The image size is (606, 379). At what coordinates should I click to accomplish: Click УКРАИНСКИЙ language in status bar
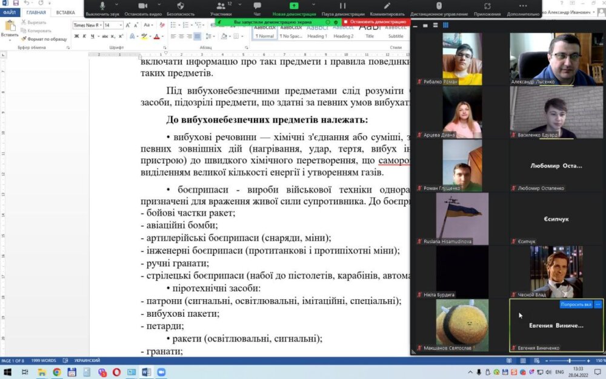pyautogui.click(x=87, y=361)
